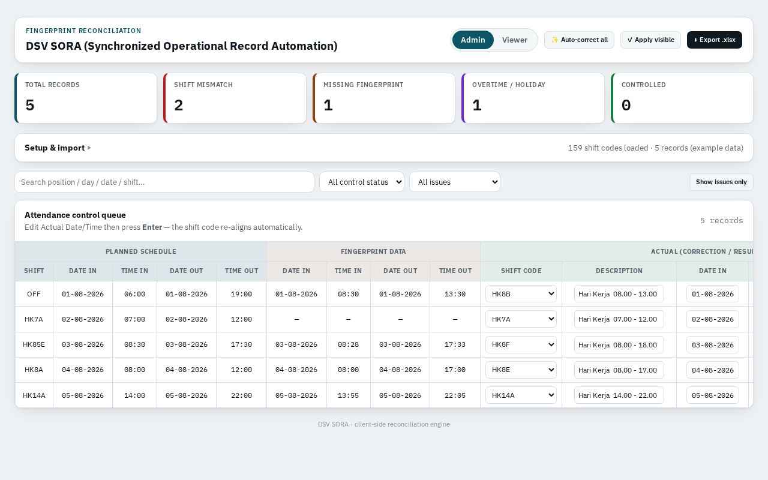Click the Overtime / Holiday card
This screenshot has height=480, width=768.
pos(533,98)
